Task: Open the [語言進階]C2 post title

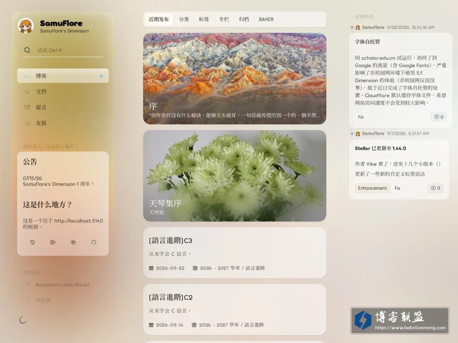Action: pos(171,297)
